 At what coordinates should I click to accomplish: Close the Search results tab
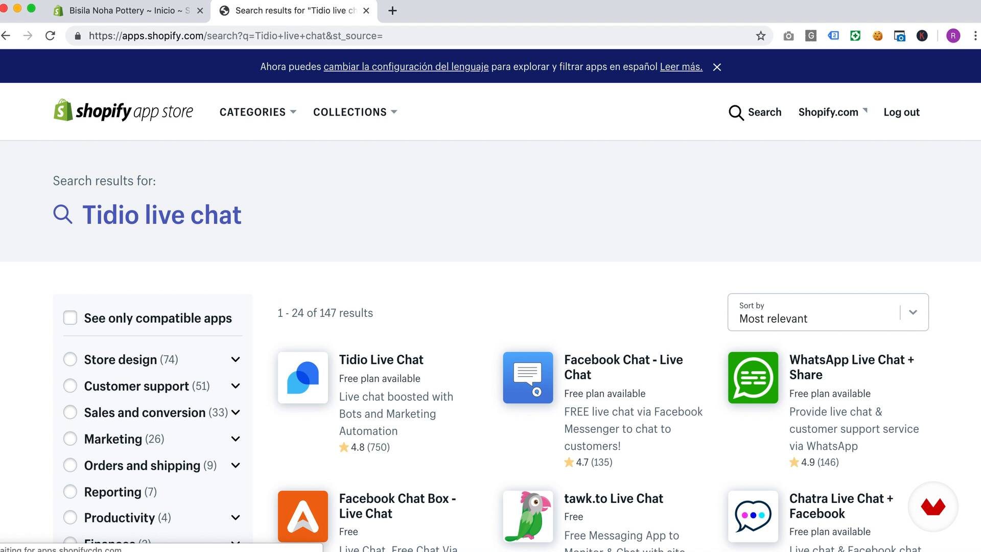point(366,11)
